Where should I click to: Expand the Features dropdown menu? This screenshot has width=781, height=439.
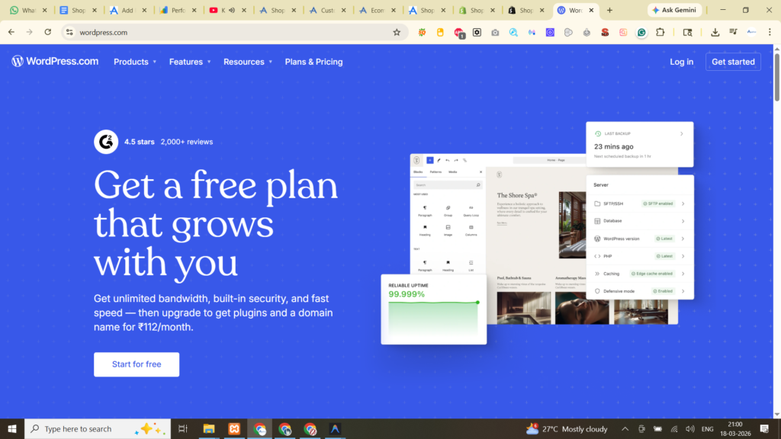[x=190, y=62]
